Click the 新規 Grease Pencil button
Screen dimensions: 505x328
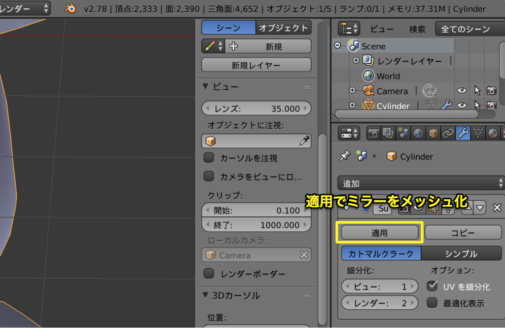pyautogui.click(x=268, y=46)
